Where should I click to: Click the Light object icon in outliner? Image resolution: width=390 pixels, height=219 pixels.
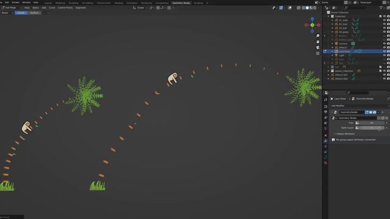pos(336,55)
